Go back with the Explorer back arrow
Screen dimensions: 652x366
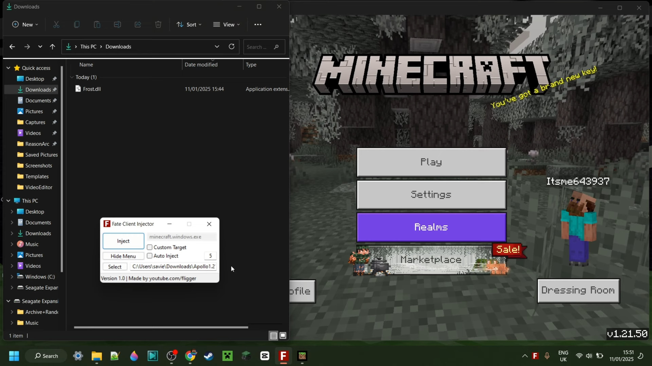[x=12, y=47]
